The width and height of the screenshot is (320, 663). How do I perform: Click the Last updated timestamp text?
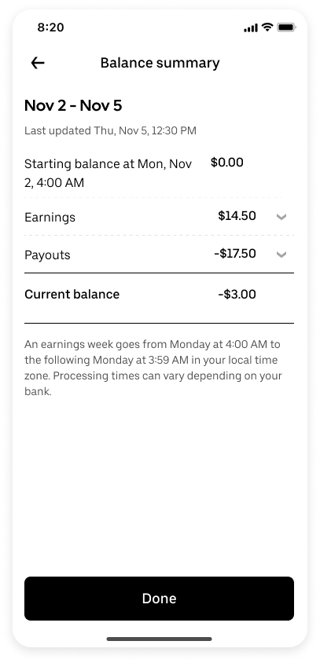pos(111,130)
